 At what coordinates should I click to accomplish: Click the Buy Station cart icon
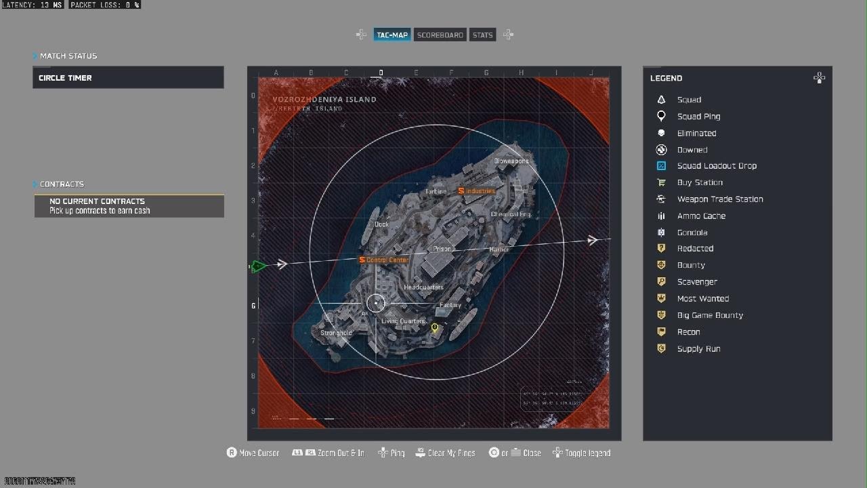click(661, 182)
